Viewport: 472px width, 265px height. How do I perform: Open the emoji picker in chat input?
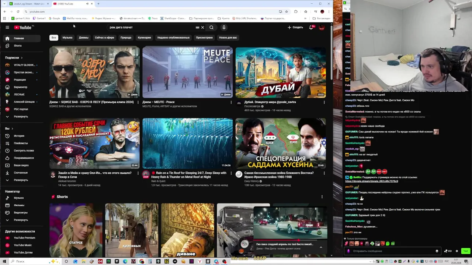437,251
